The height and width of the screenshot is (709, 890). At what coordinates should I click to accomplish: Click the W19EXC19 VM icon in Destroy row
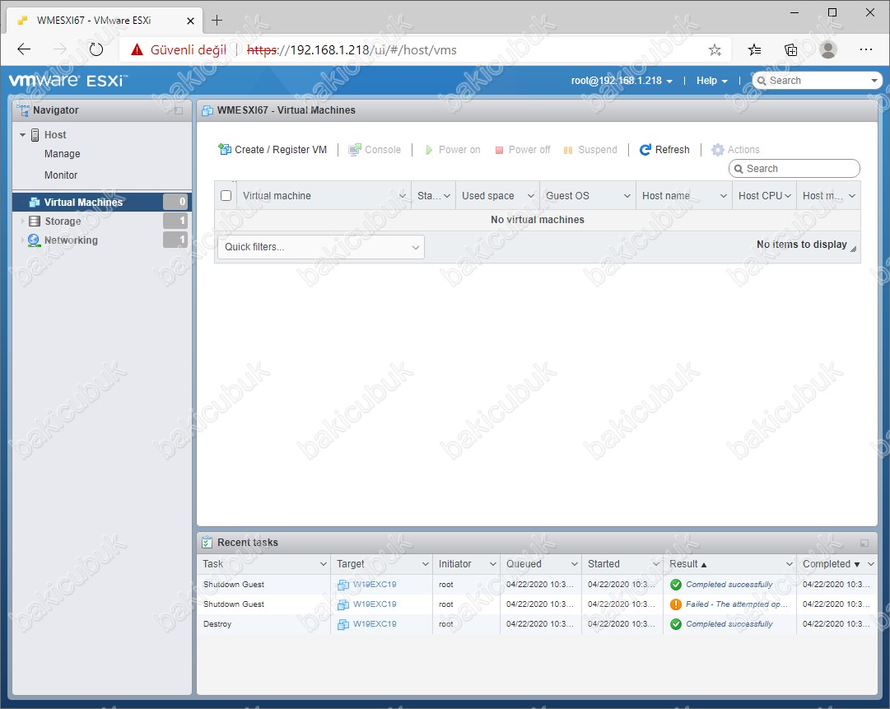[x=343, y=624]
